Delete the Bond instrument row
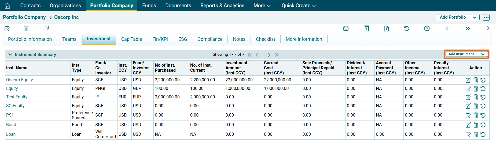Screen dimensions: 496x148 coord(476,125)
